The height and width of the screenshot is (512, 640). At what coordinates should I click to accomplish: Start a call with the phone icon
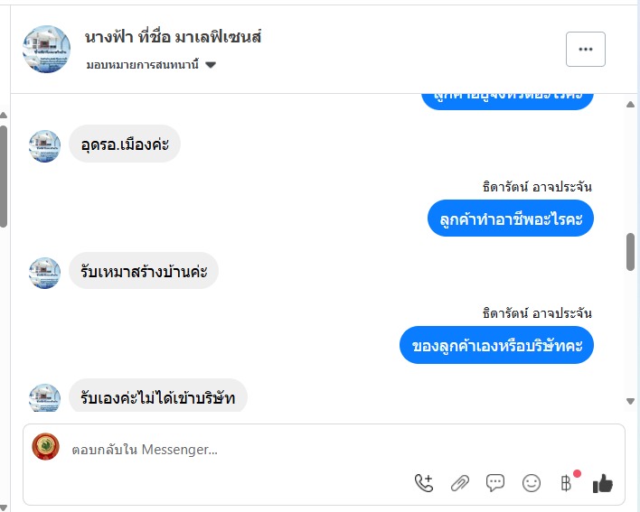coord(424,483)
